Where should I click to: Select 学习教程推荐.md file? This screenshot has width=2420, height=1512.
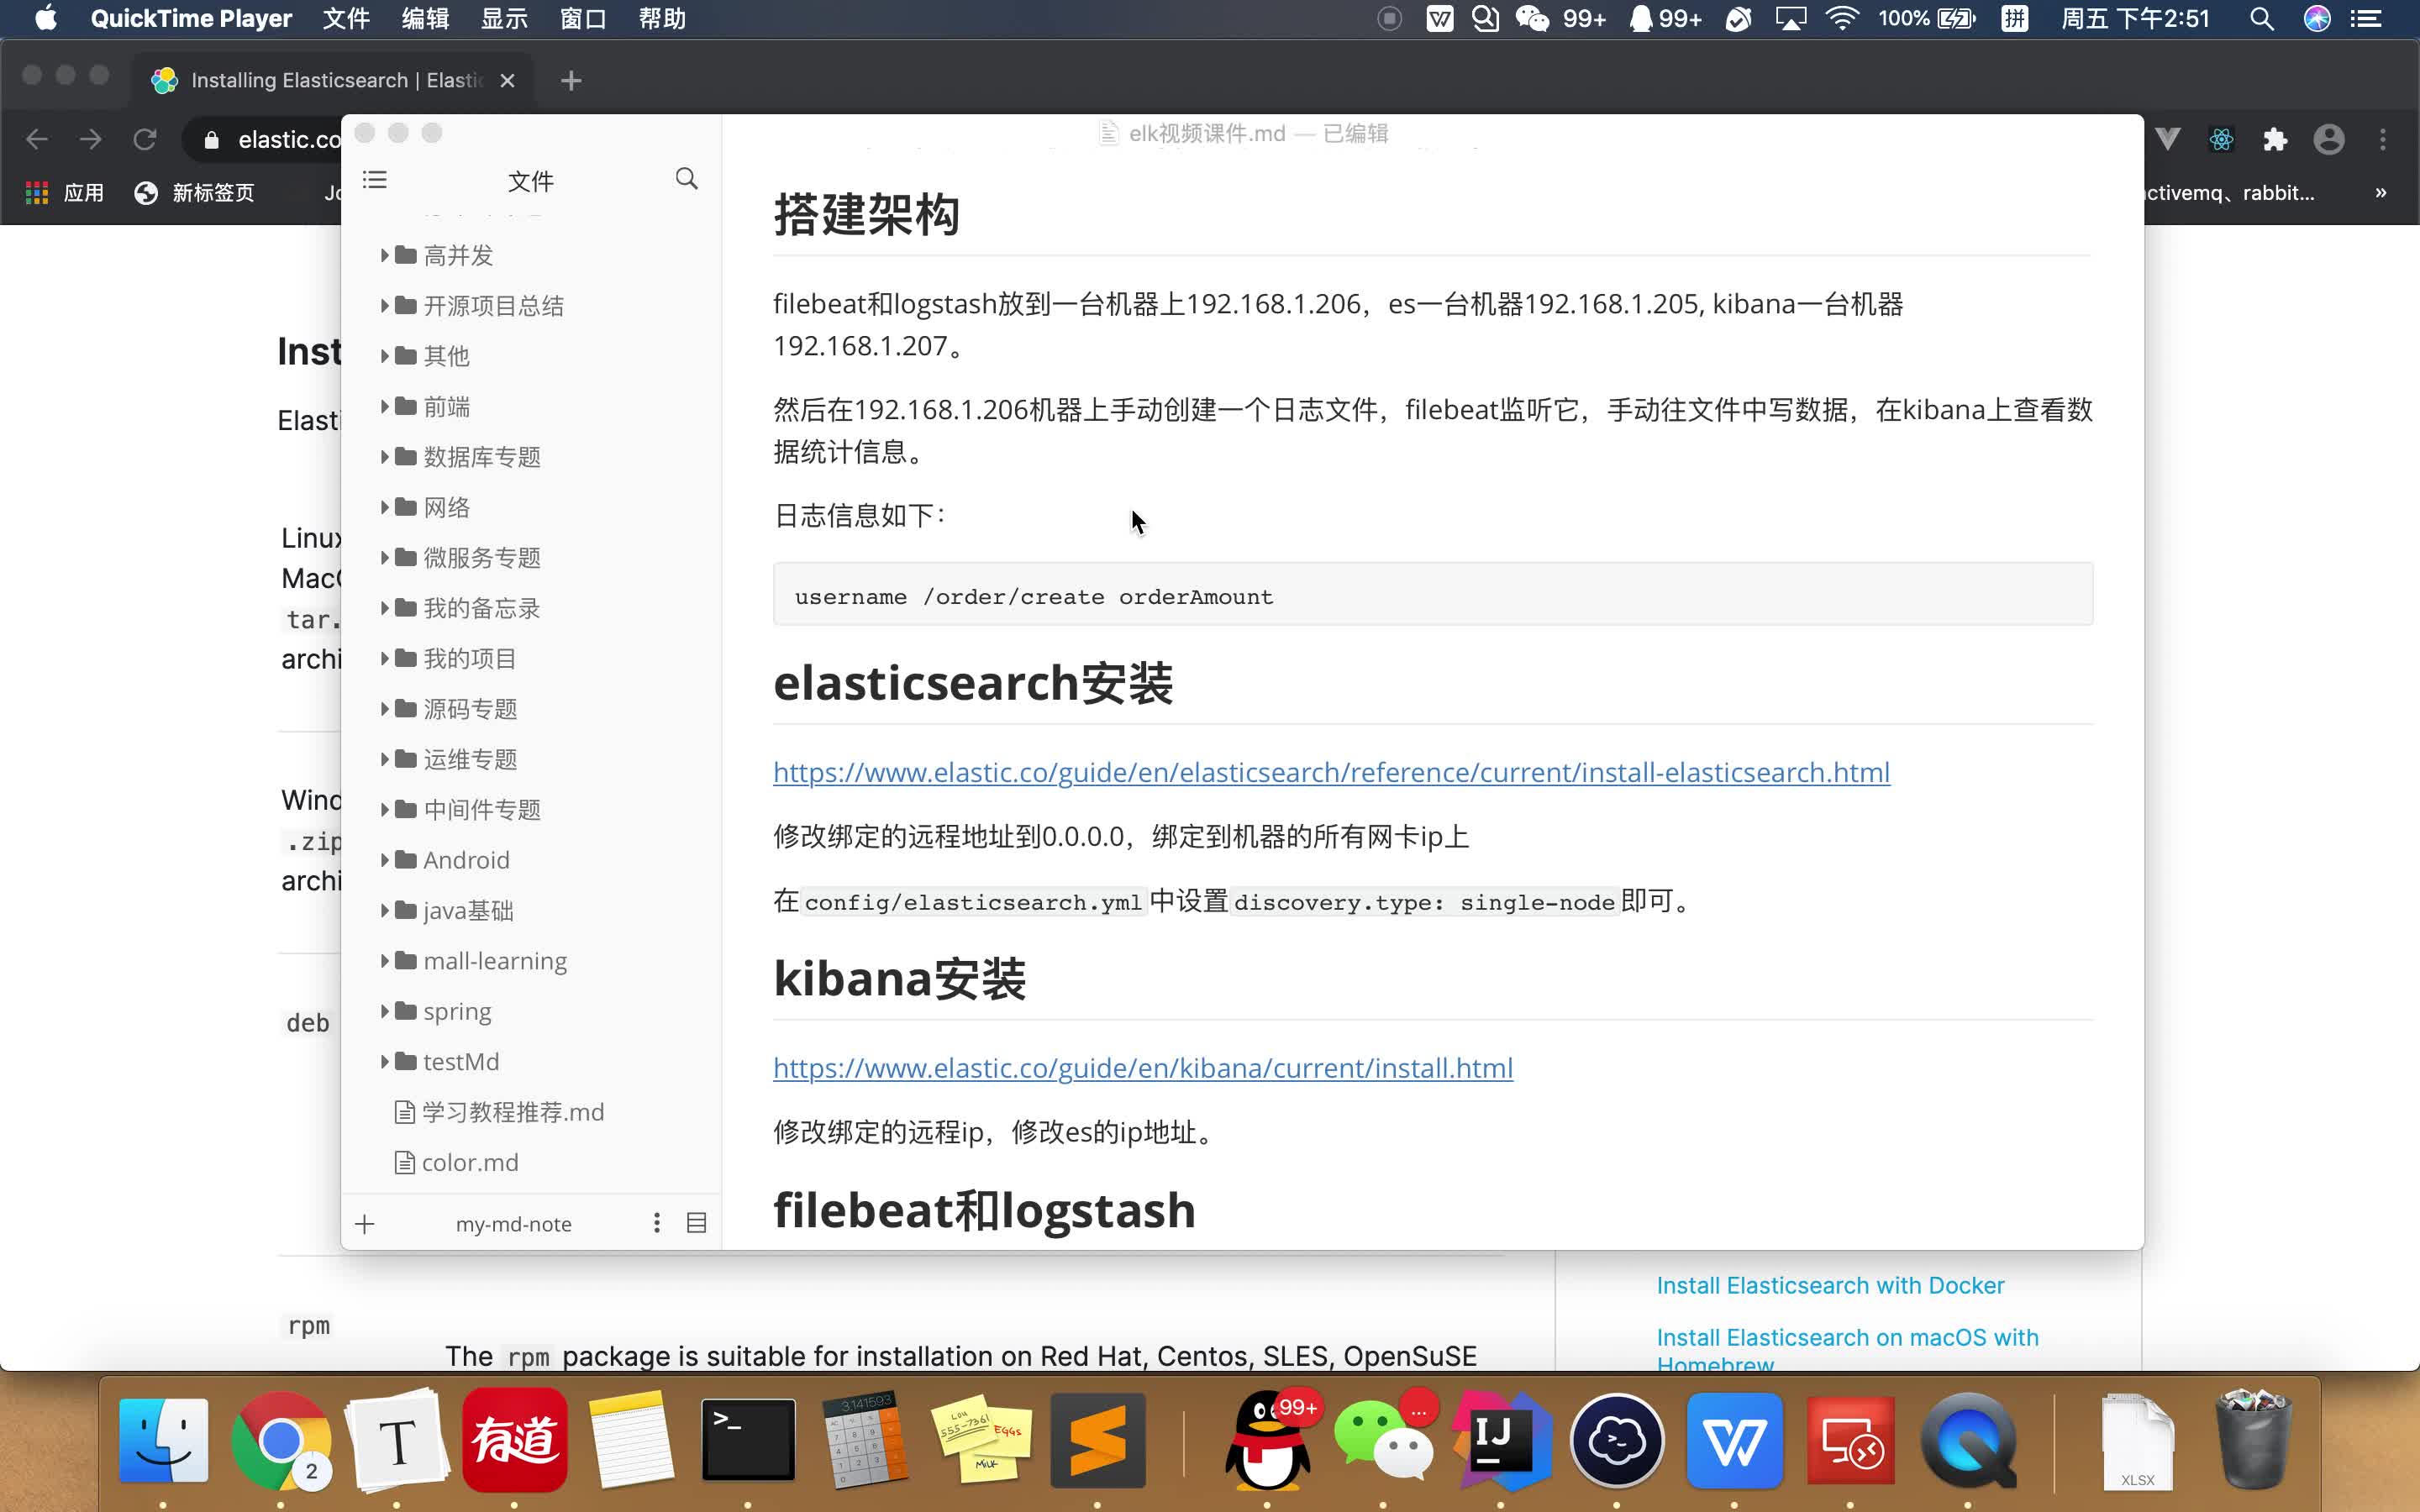pyautogui.click(x=499, y=1112)
